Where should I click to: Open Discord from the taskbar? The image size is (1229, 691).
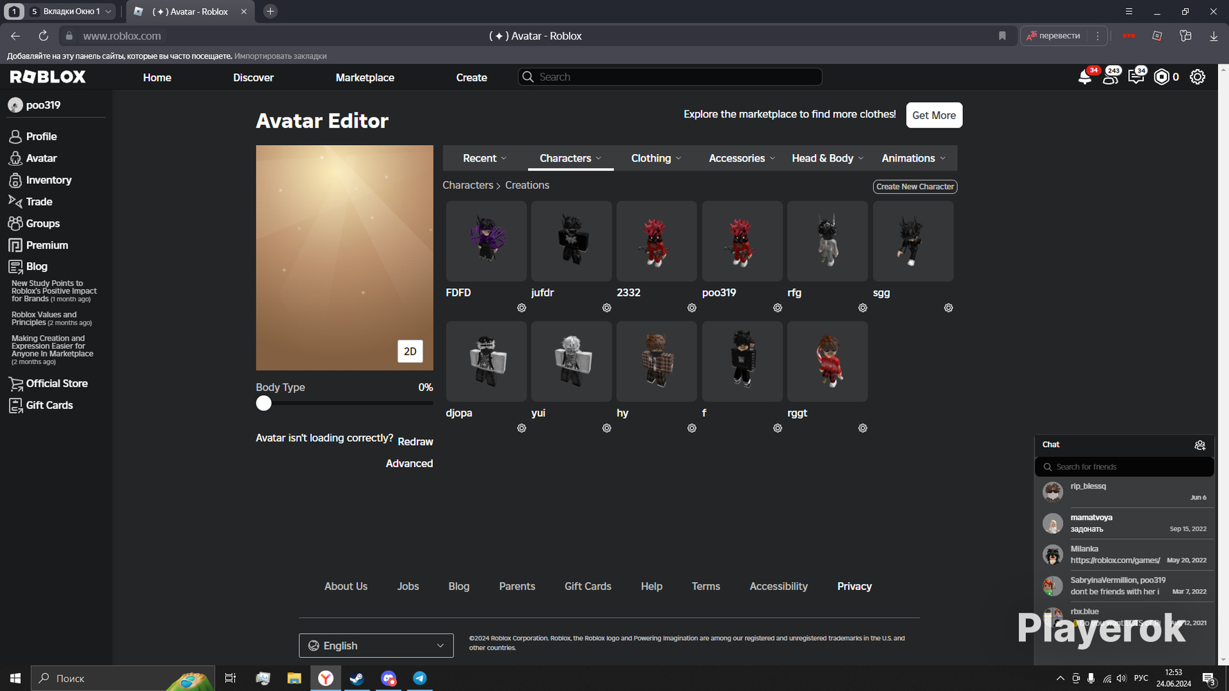[x=388, y=679]
